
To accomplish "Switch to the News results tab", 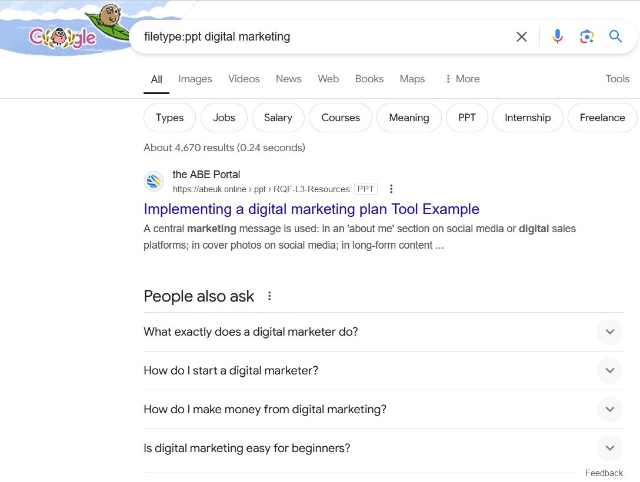I will point(288,79).
